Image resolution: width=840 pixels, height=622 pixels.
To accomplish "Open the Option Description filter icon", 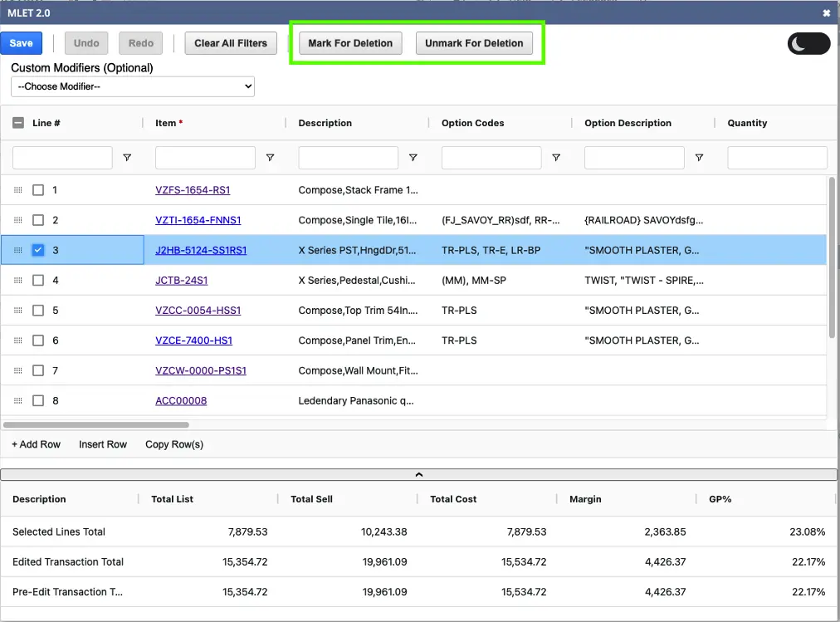I will [699, 158].
